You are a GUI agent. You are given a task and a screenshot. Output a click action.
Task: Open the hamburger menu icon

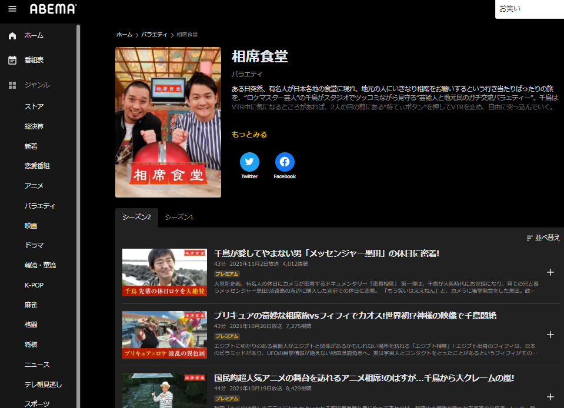pyautogui.click(x=12, y=9)
